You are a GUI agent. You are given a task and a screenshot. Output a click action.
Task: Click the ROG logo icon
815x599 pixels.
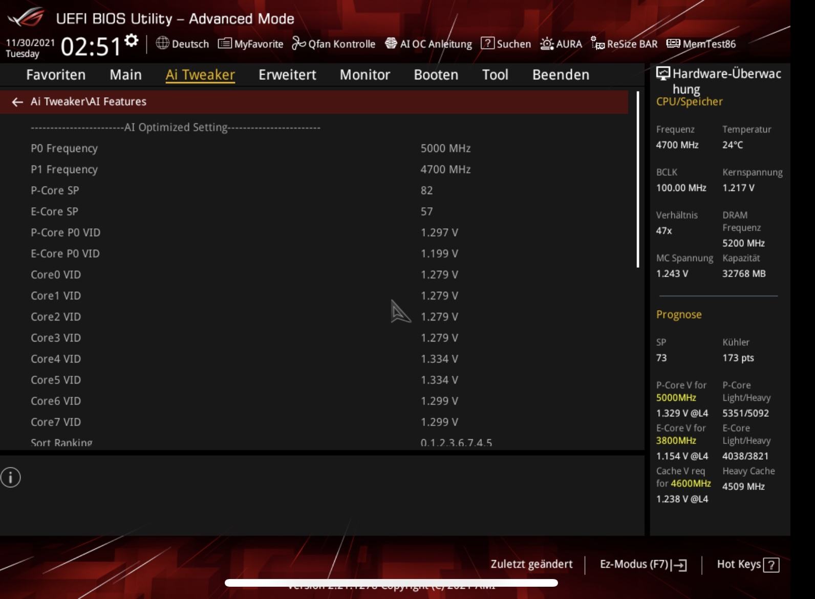click(27, 18)
